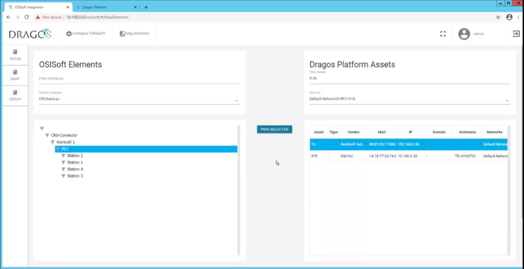Click the Filter Assets field containing 0.30

tap(410, 78)
